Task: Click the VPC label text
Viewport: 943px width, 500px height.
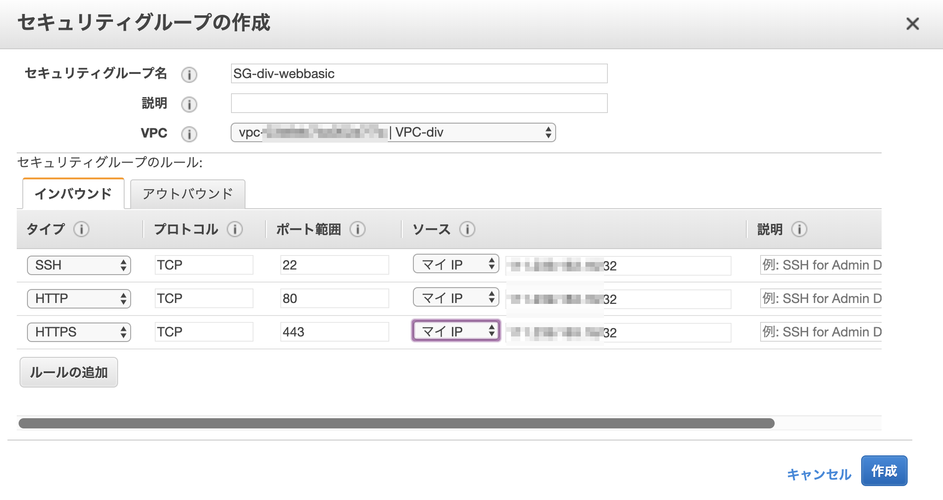Action: tap(154, 133)
